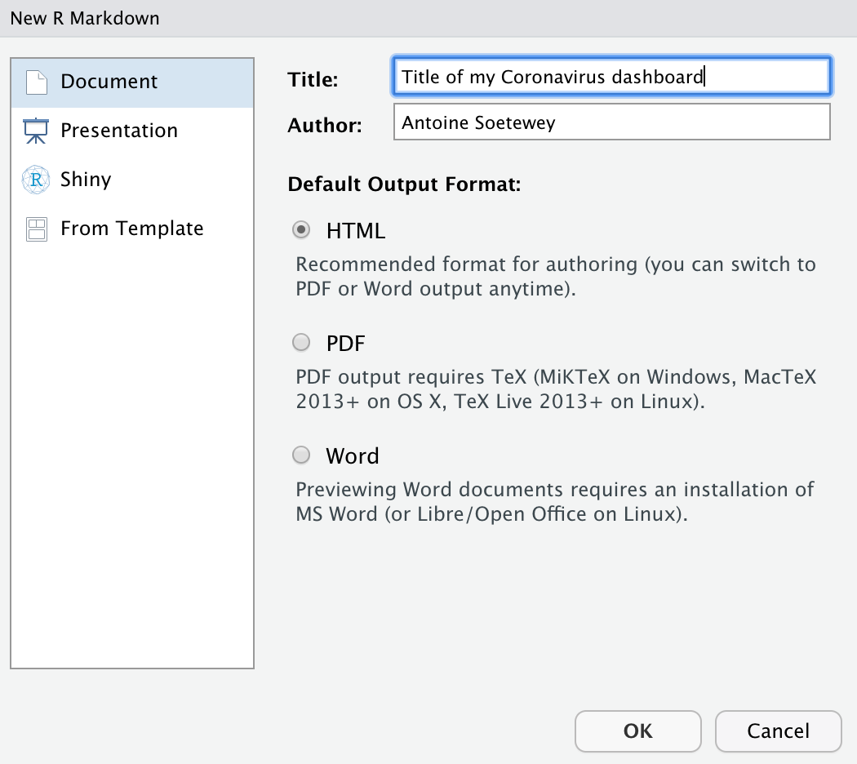Click the PDF format label text

pyautogui.click(x=345, y=343)
